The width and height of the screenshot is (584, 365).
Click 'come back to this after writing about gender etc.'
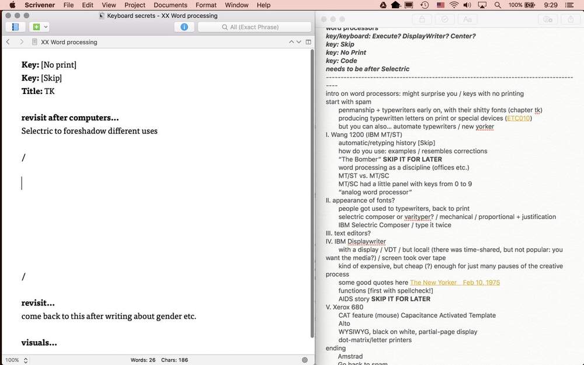[x=109, y=316]
